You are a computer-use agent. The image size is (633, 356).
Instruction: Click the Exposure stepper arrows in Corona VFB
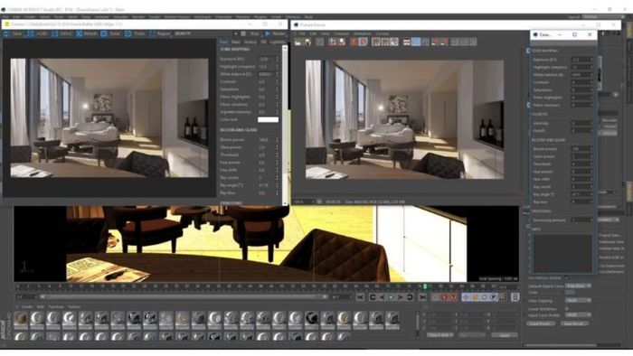[277, 59]
